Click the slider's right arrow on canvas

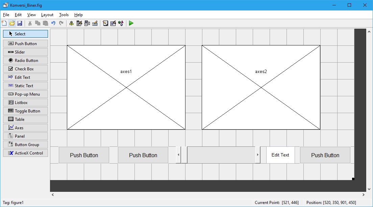(x=257, y=155)
